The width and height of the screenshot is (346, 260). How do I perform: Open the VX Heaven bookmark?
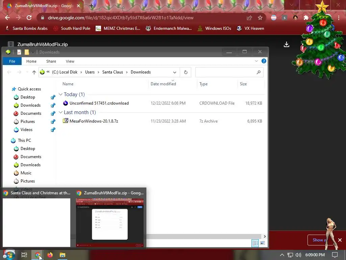pos(250,28)
